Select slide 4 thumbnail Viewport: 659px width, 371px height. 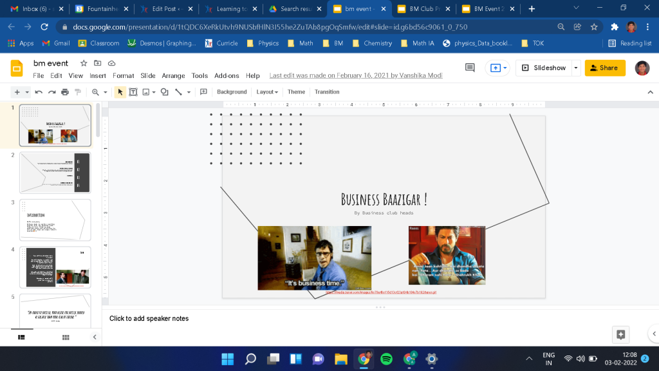[x=55, y=267]
